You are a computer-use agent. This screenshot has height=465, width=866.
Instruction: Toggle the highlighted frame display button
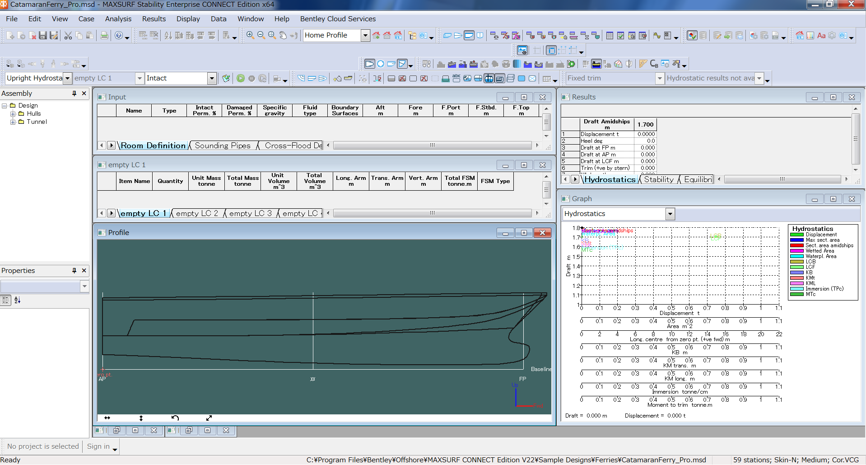551,50
